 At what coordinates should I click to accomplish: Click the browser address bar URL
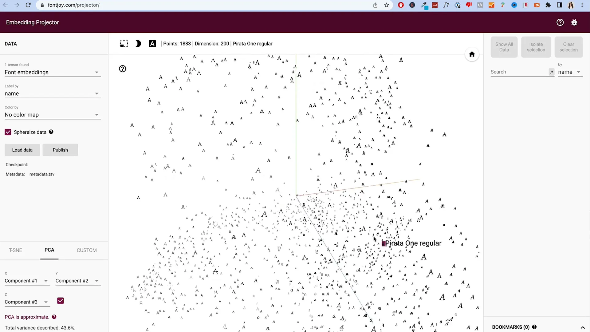(73, 5)
